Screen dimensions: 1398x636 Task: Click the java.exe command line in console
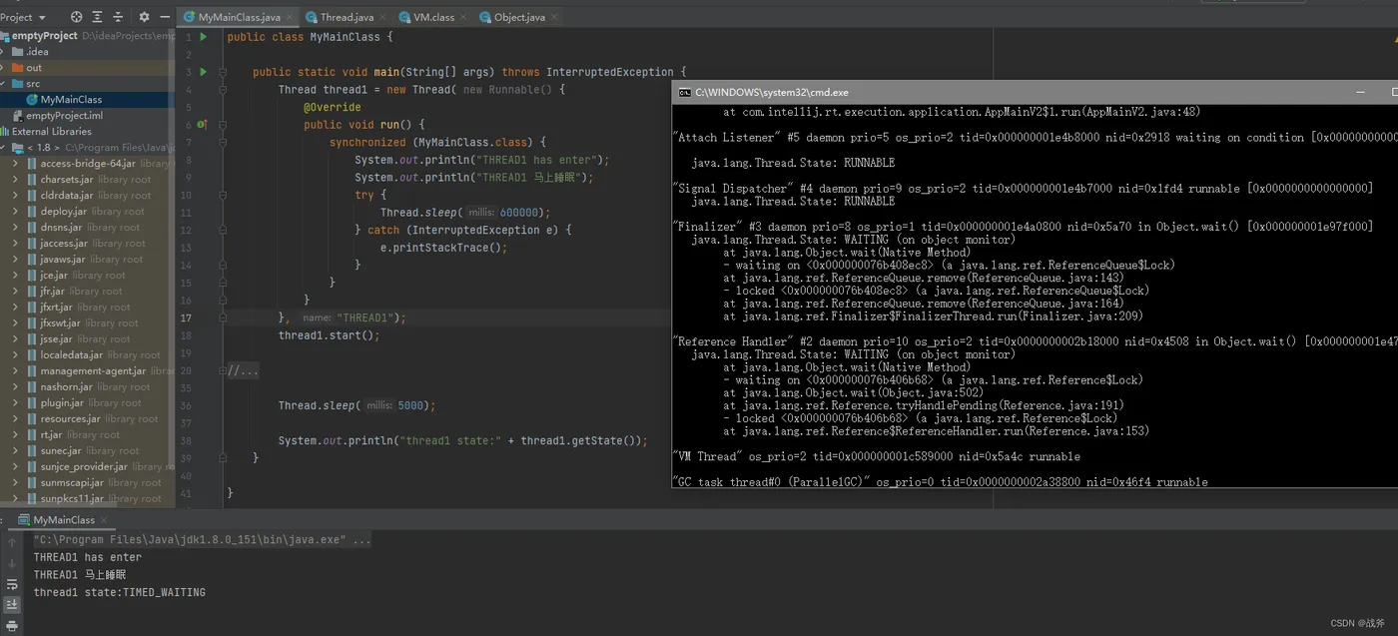[202, 540]
